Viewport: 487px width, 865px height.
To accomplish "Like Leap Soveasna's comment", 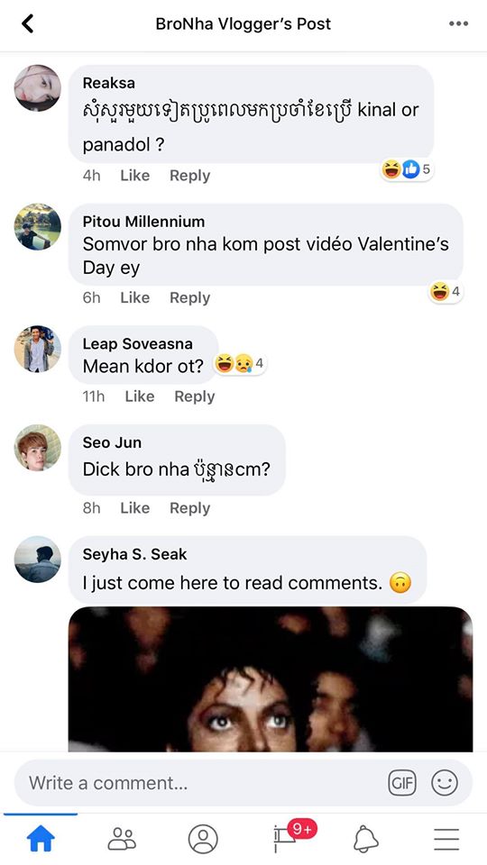I will pyautogui.click(x=139, y=396).
